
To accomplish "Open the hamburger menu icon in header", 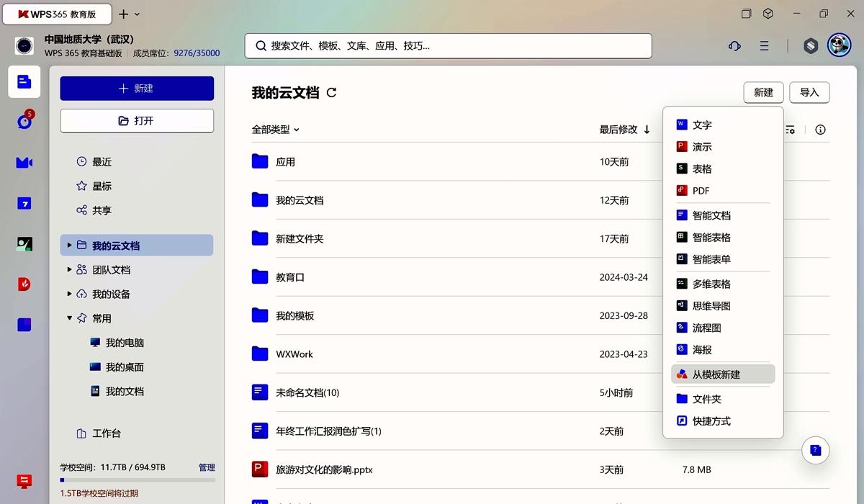I will coord(765,46).
